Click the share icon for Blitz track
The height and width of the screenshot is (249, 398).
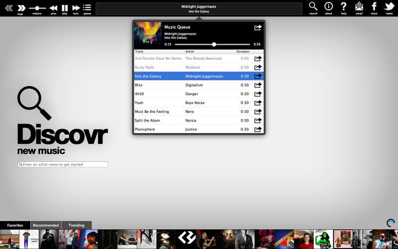(x=258, y=85)
